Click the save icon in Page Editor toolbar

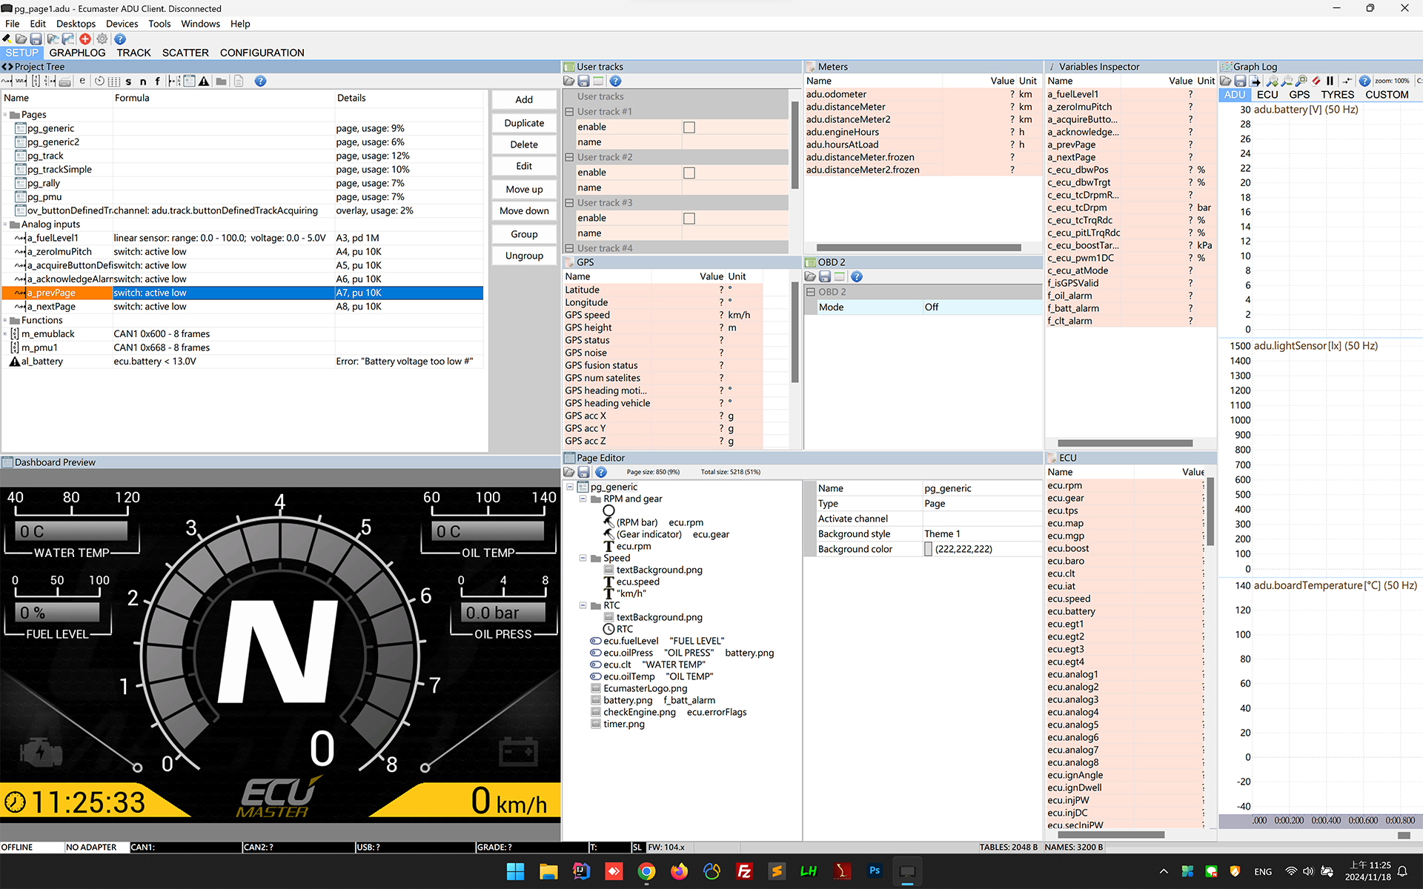tap(583, 472)
